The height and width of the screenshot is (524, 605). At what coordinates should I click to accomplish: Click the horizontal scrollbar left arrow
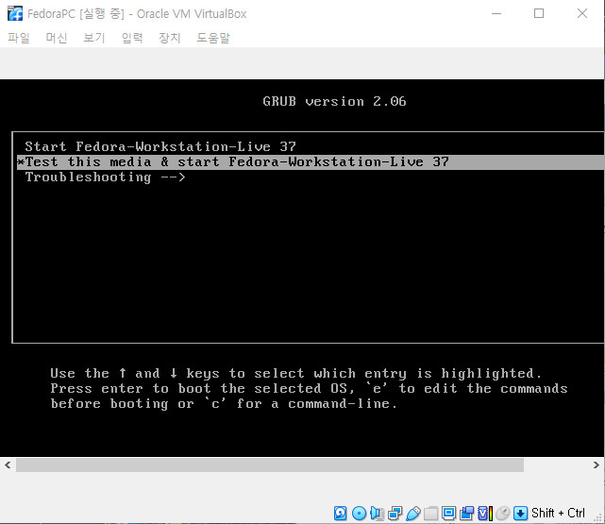pos(8,465)
